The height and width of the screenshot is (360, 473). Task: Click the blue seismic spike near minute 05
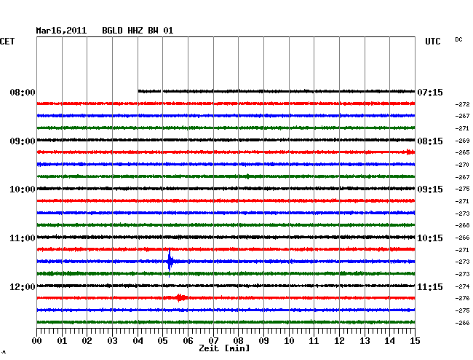pyautogui.click(x=170, y=261)
